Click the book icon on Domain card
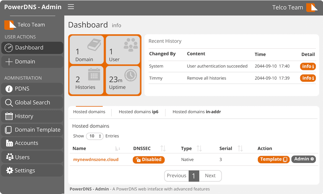Screen dimensions: 323x194 94,45
